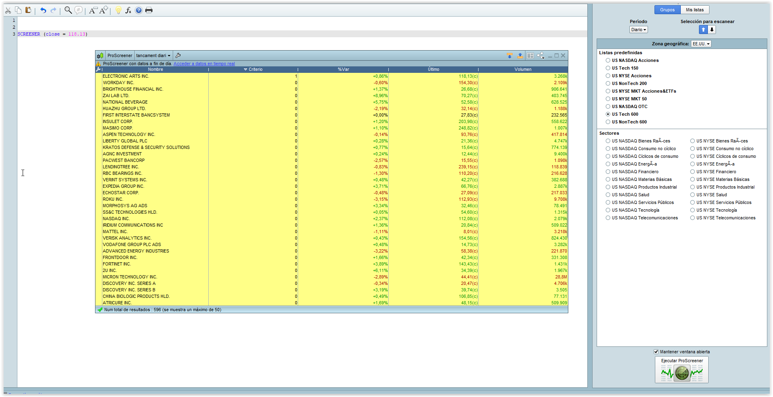Open the Acceder a datos en tiempo real link
This screenshot has width=773, height=397.
click(204, 64)
